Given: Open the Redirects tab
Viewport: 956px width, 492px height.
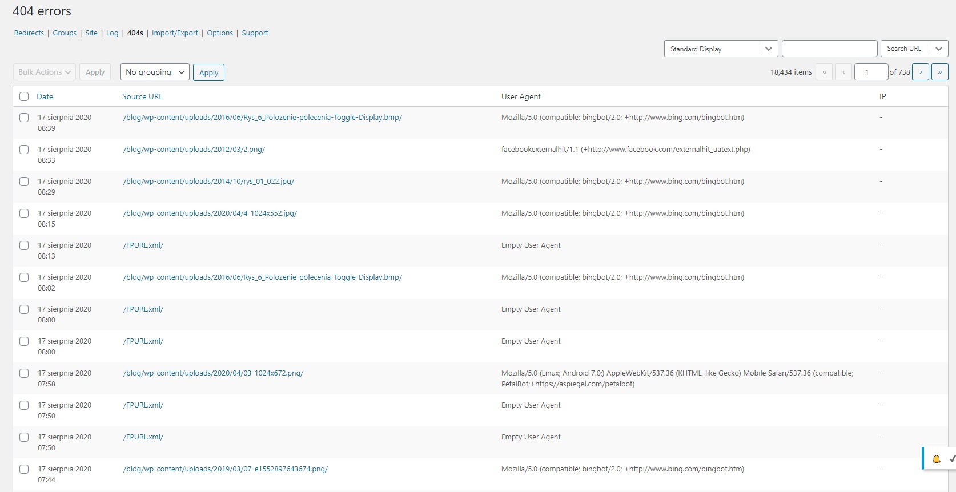Looking at the screenshot, I should 29,33.
